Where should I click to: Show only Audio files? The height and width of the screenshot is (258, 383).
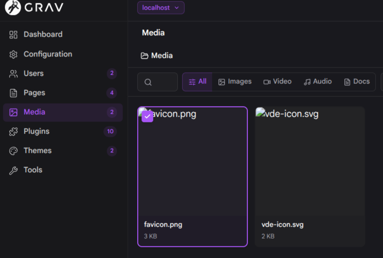[x=317, y=81]
